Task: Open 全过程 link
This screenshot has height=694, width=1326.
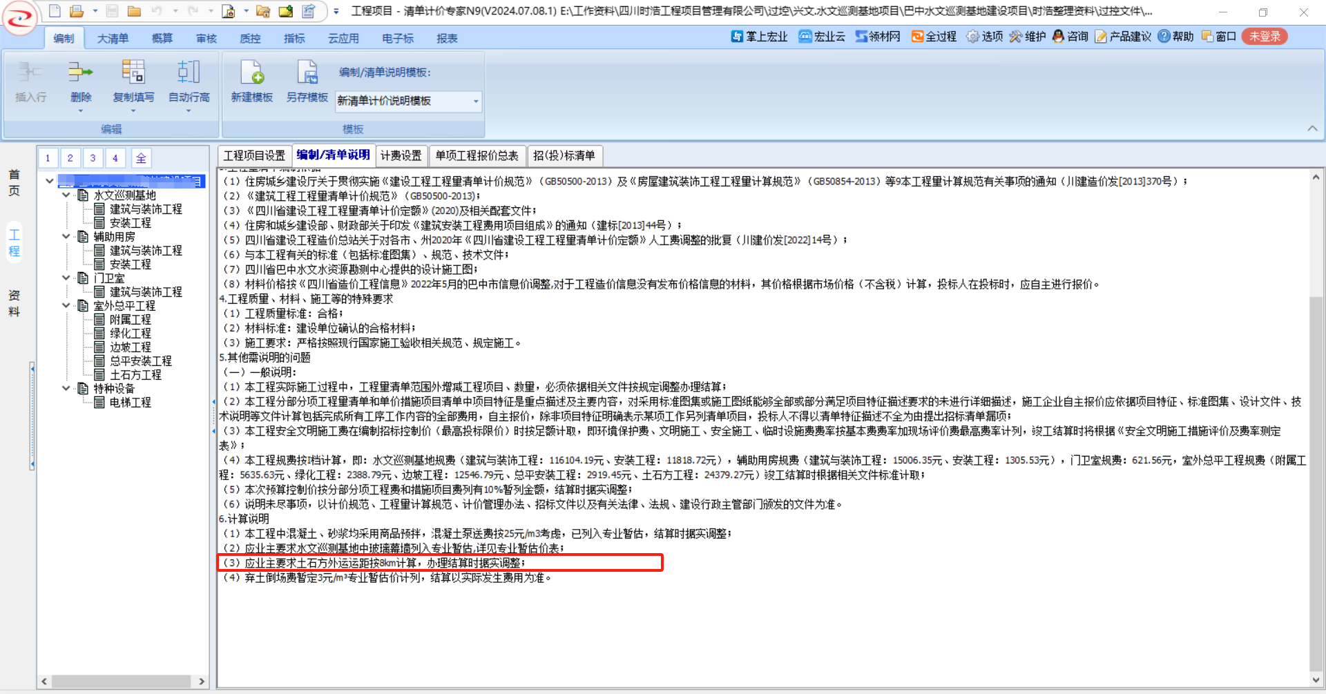Action: (934, 37)
